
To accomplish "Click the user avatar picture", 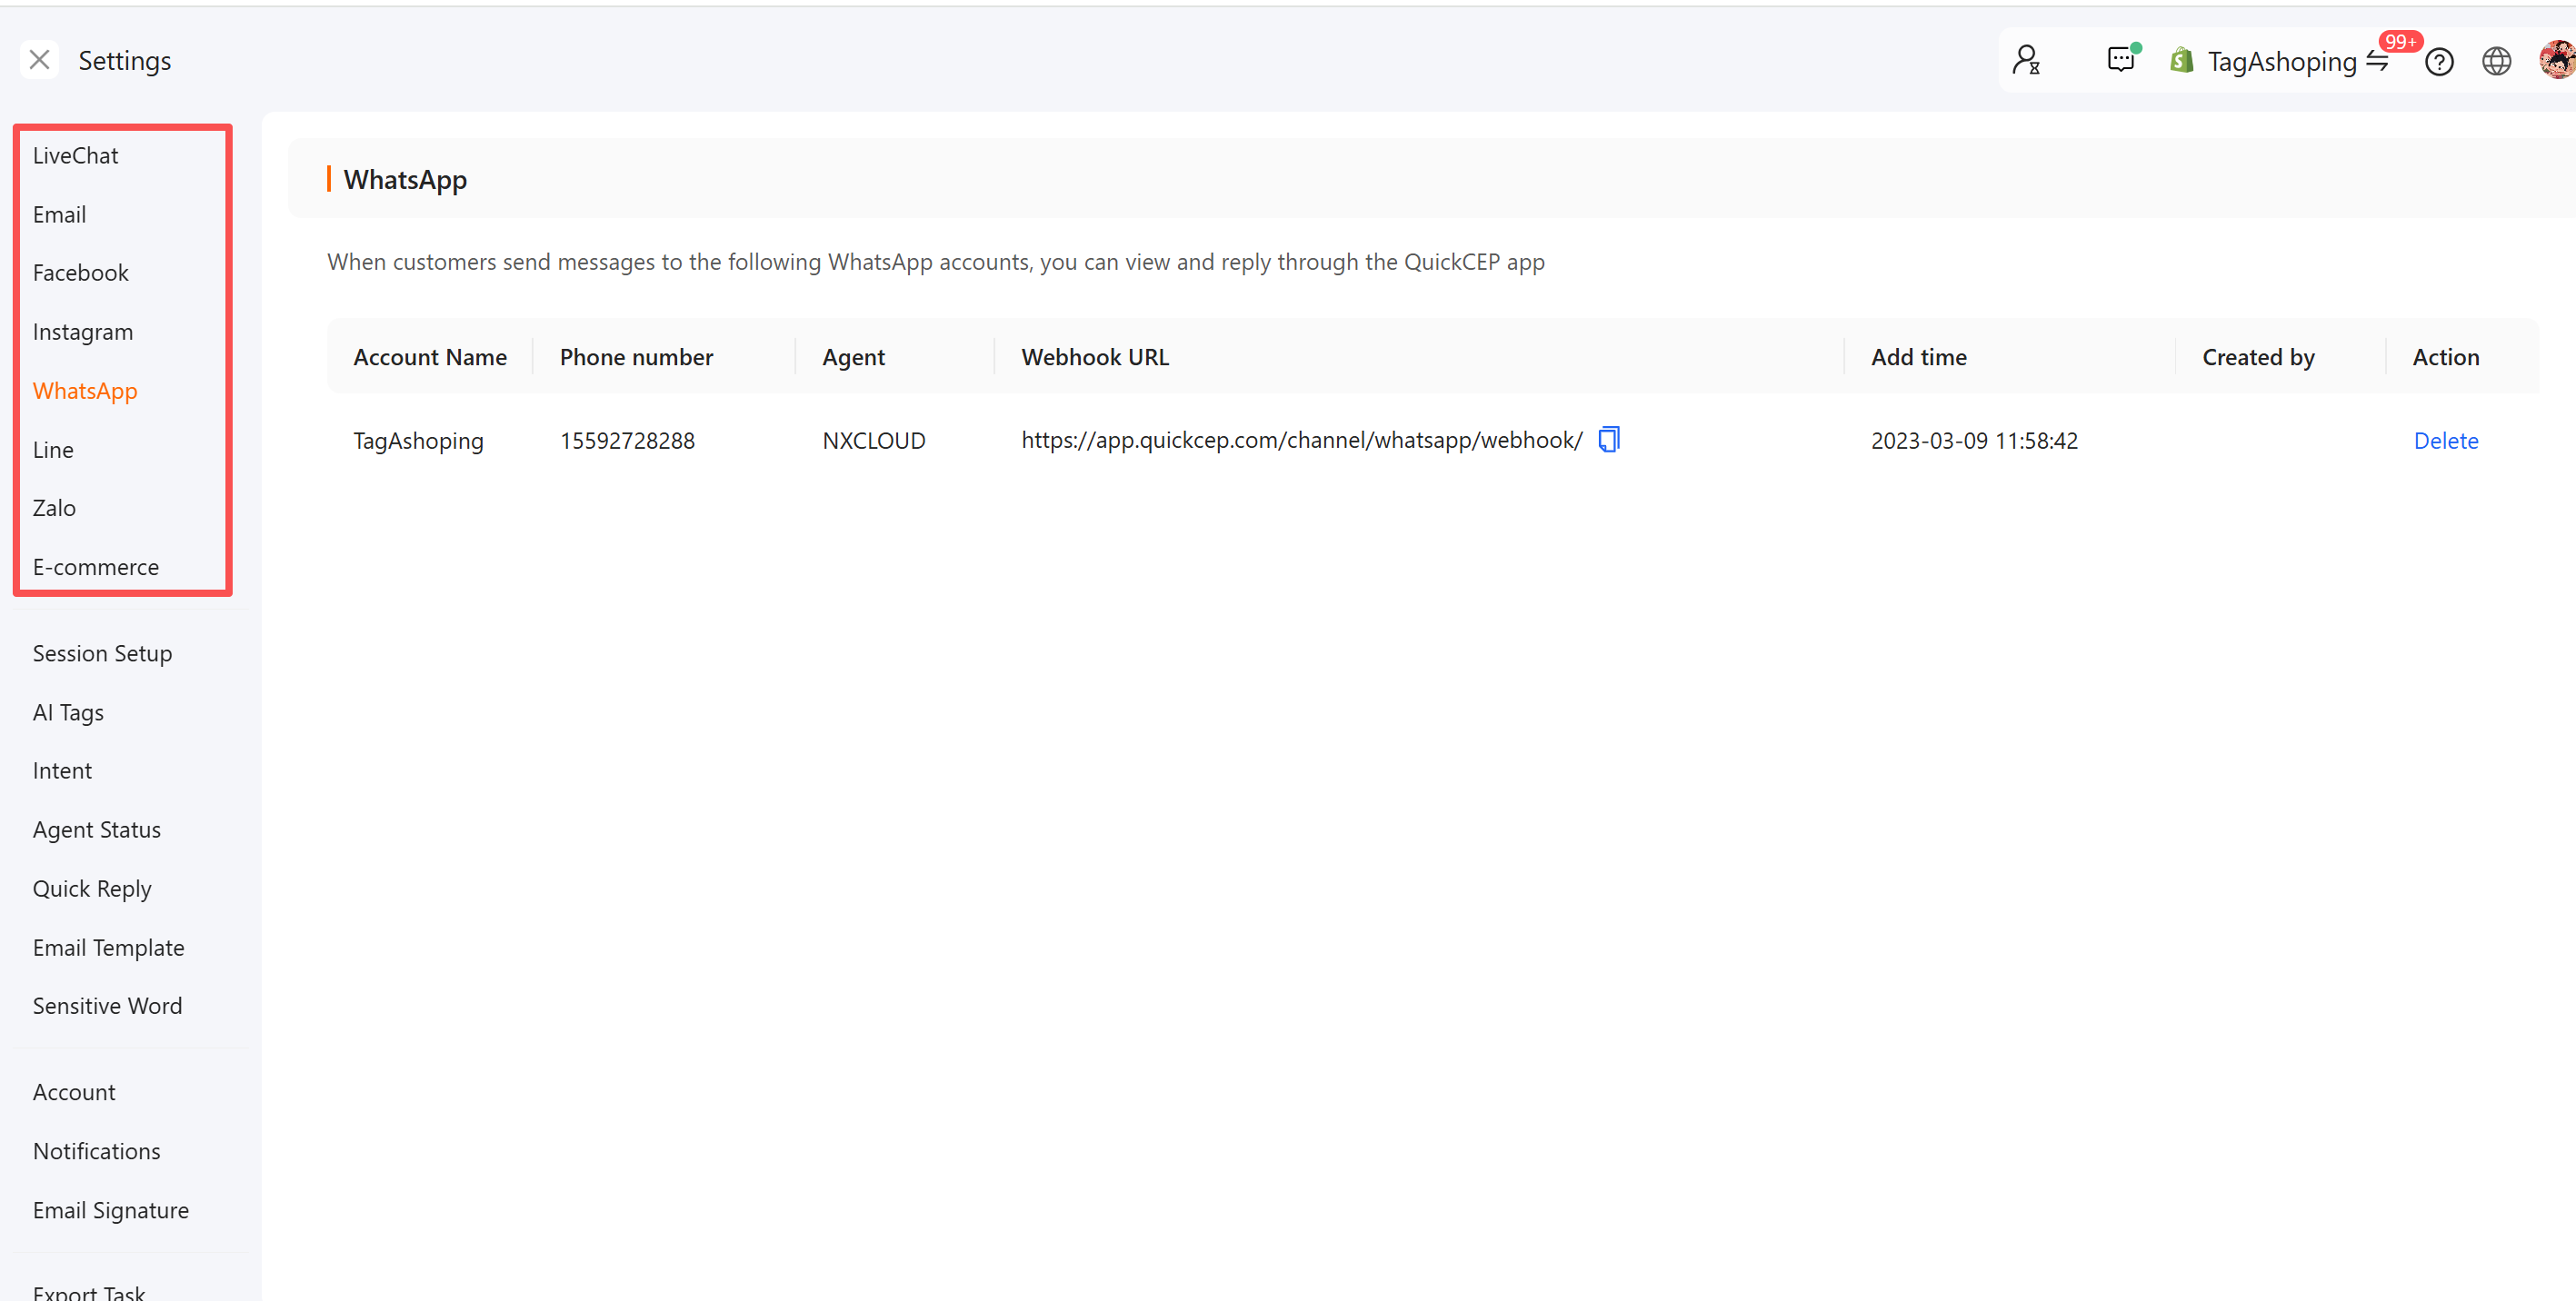I will 2557,60.
